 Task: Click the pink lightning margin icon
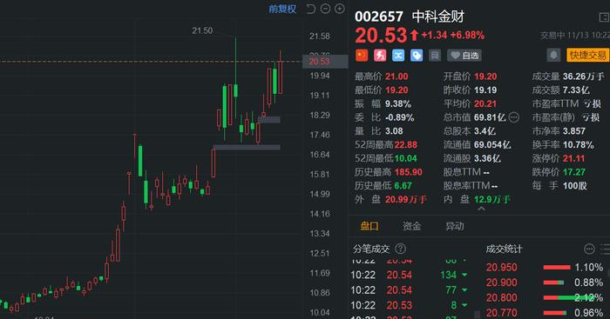(x=380, y=56)
